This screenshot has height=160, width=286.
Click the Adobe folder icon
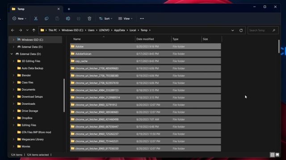tap(72, 46)
